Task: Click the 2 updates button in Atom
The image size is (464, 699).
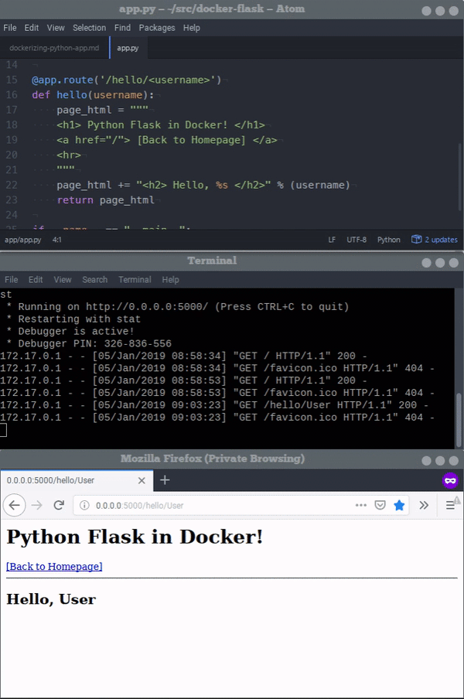Action: click(x=435, y=240)
